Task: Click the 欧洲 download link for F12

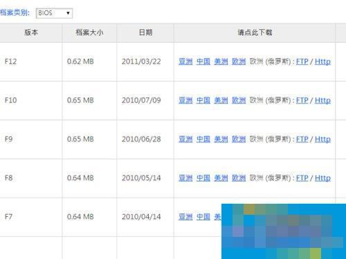Action: [239, 61]
